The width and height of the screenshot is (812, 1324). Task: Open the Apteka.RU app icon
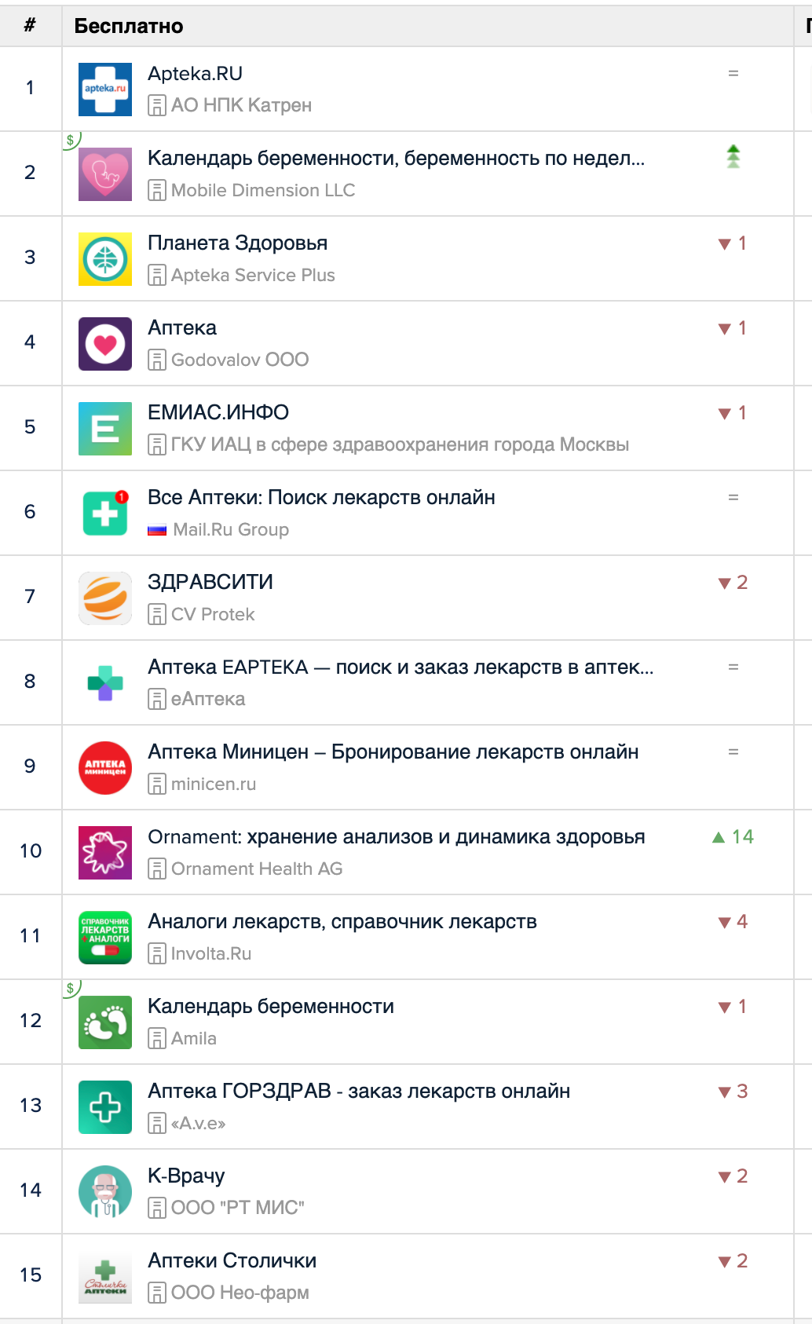pyautogui.click(x=105, y=90)
